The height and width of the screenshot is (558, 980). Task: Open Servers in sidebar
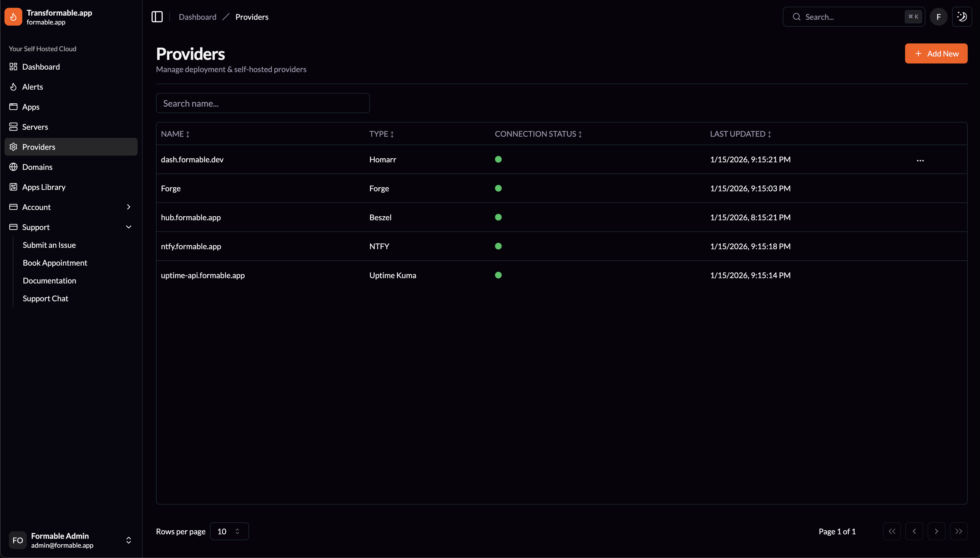(x=35, y=127)
